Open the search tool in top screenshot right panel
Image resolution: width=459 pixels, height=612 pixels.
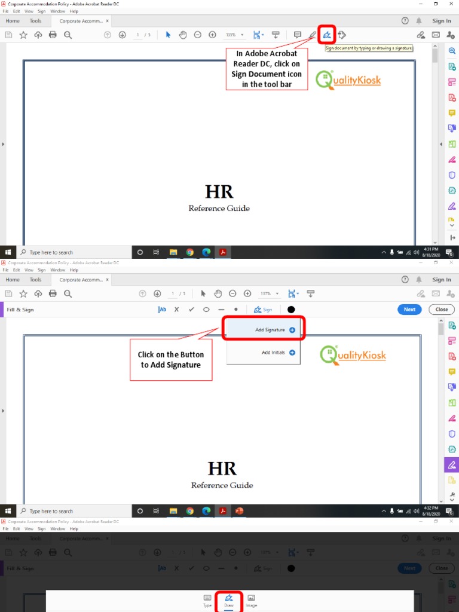[x=452, y=51]
